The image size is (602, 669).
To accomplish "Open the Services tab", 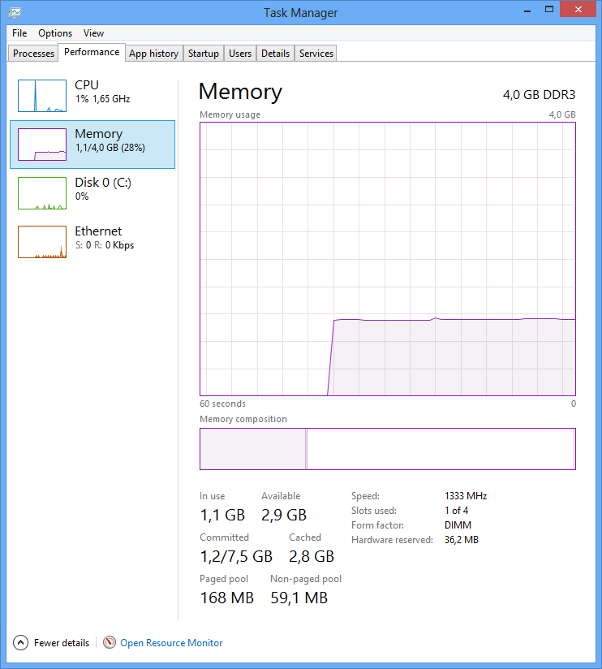I will coord(316,54).
